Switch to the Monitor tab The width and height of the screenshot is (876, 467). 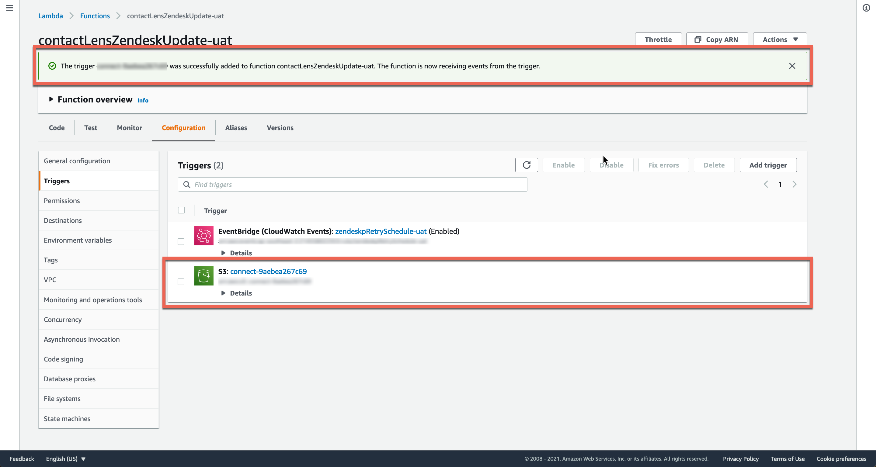pyautogui.click(x=129, y=128)
